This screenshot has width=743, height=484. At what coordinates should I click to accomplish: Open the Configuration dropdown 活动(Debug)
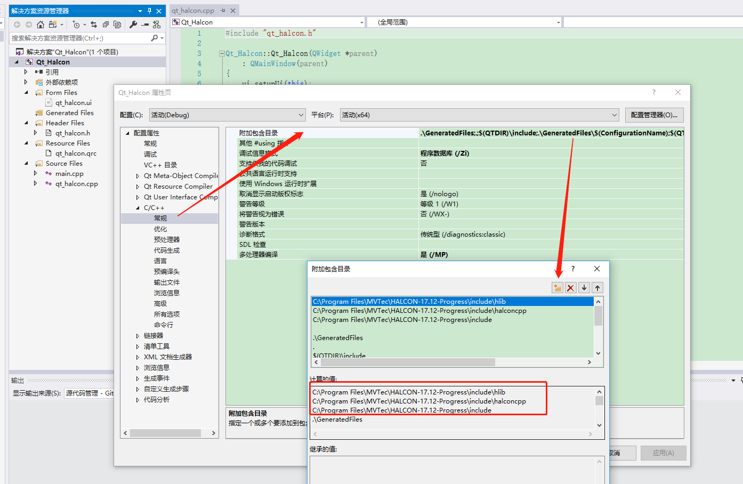(x=227, y=115)
